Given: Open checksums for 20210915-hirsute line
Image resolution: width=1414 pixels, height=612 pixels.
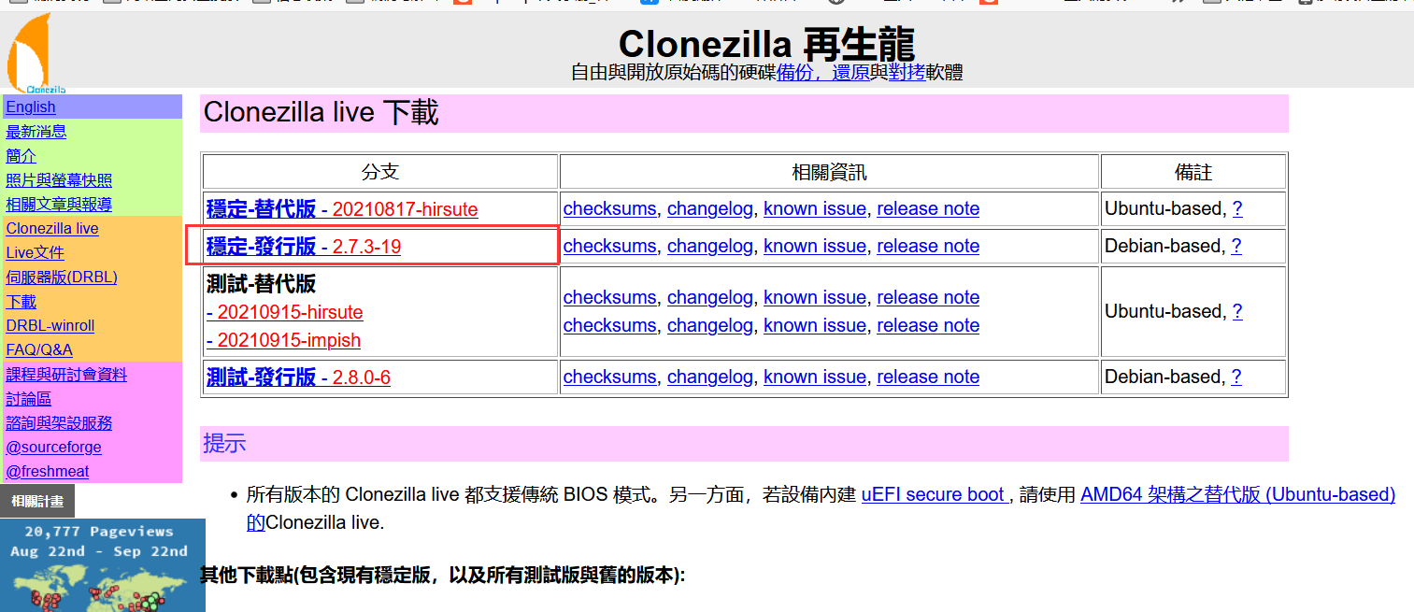Looking at the screenshot, I should (609, 298).
